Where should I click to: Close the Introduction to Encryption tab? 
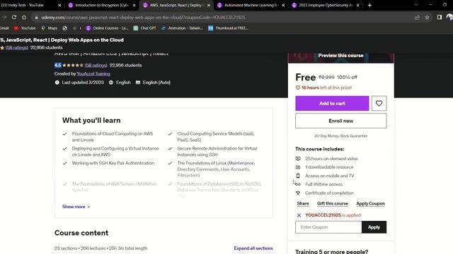pyautogui.click(x=134, y=5)
